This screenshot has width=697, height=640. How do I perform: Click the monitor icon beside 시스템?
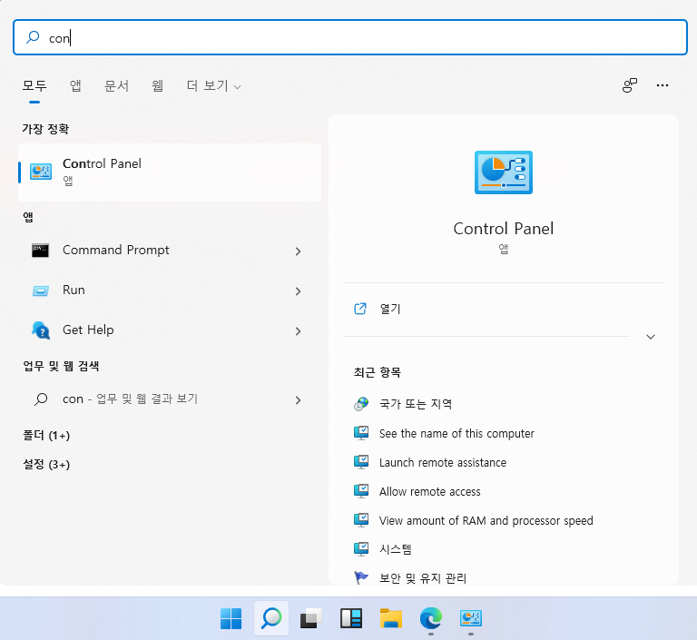click(x=361, y=549)
